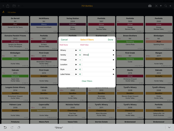Open the Vintage field name dropdown

[x=68, y=60]
